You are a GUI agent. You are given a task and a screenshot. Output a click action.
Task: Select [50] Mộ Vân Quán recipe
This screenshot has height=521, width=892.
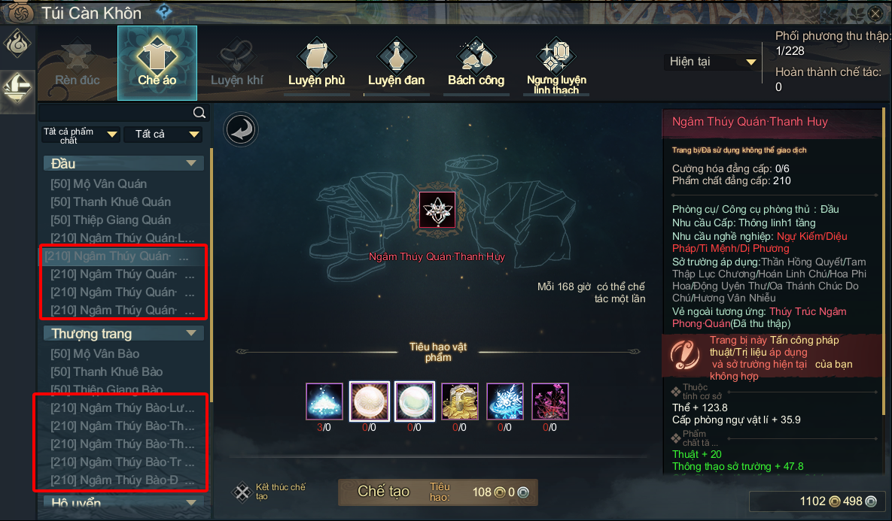click(x=99, y=184)
